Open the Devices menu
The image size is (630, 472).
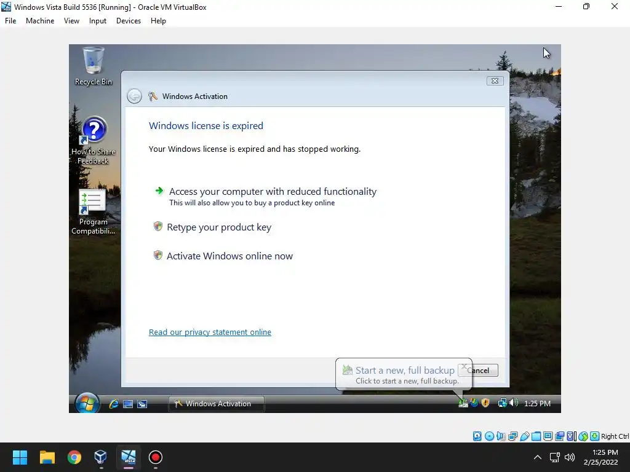click(x=129, y=21)
